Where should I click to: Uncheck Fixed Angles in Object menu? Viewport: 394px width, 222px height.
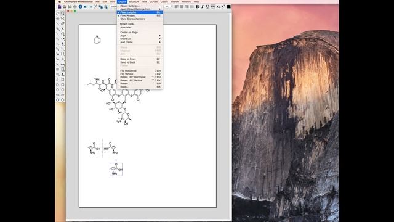140,15
